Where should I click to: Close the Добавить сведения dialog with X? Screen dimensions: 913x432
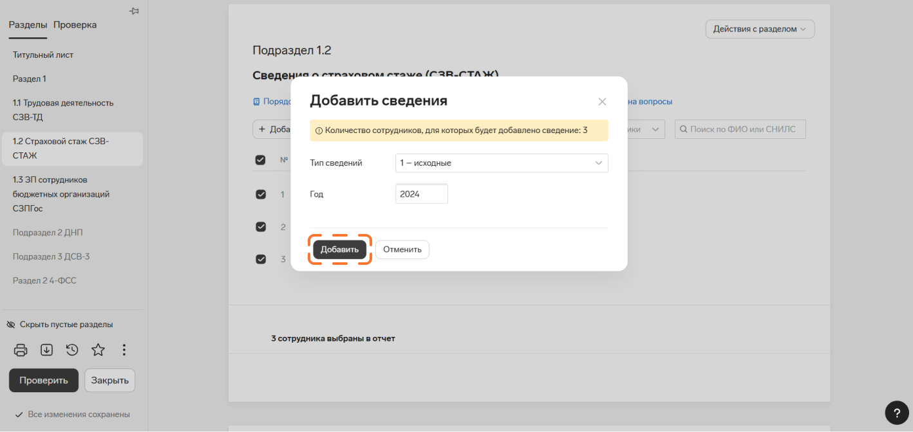(x=602, y=102)
